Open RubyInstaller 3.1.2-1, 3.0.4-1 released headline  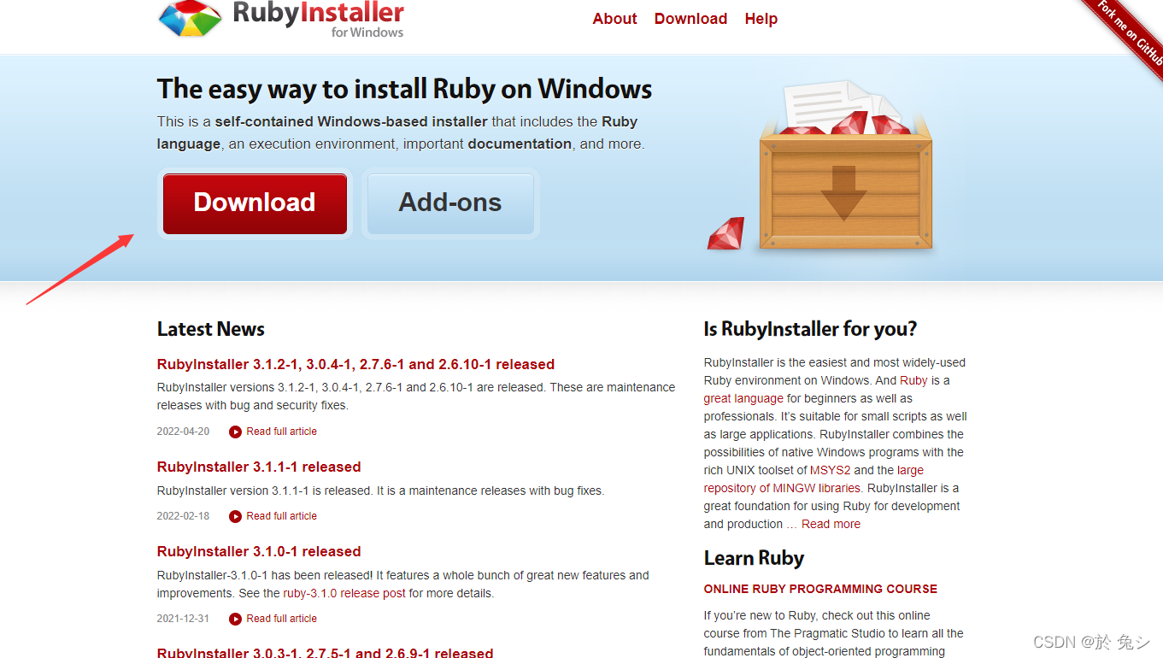coord(355,364)
